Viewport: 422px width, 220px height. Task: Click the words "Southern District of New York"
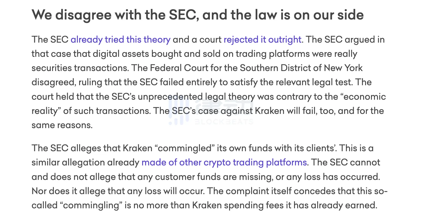coord(301,68)
